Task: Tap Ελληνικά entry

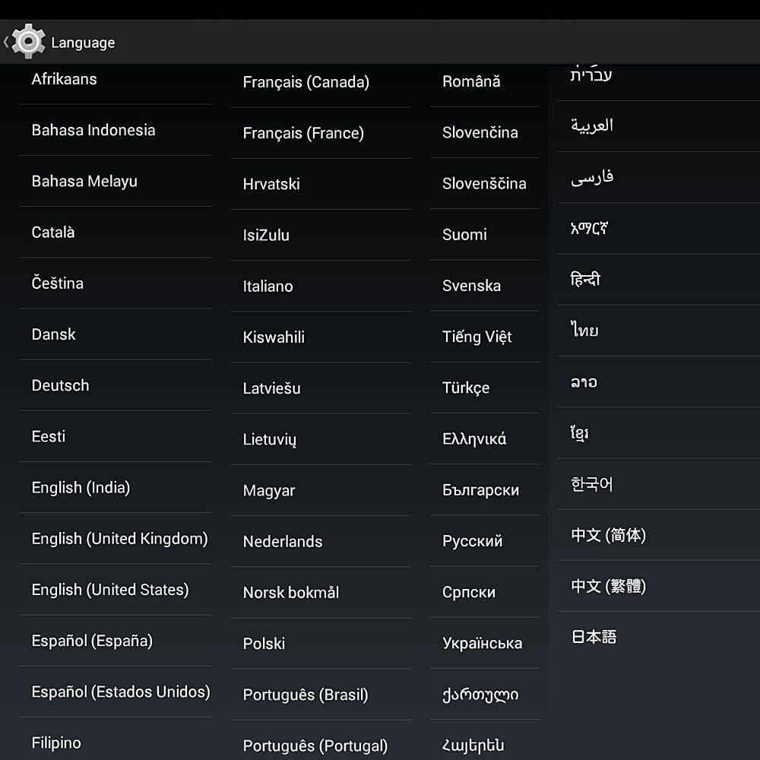Action: click(x=484, y=439)
